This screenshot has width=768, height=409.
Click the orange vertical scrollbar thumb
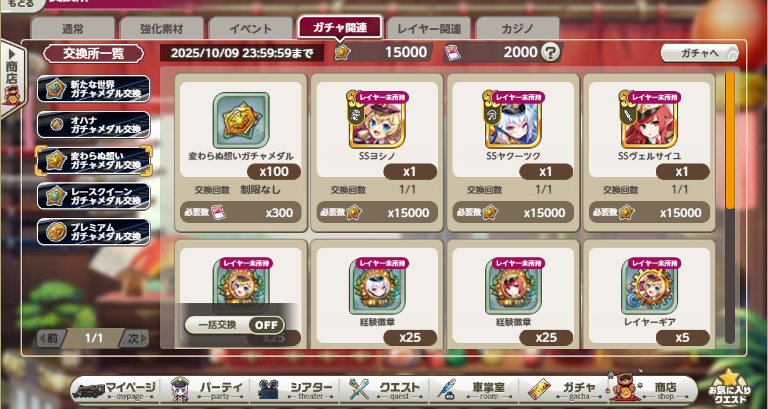pos(730,140)
